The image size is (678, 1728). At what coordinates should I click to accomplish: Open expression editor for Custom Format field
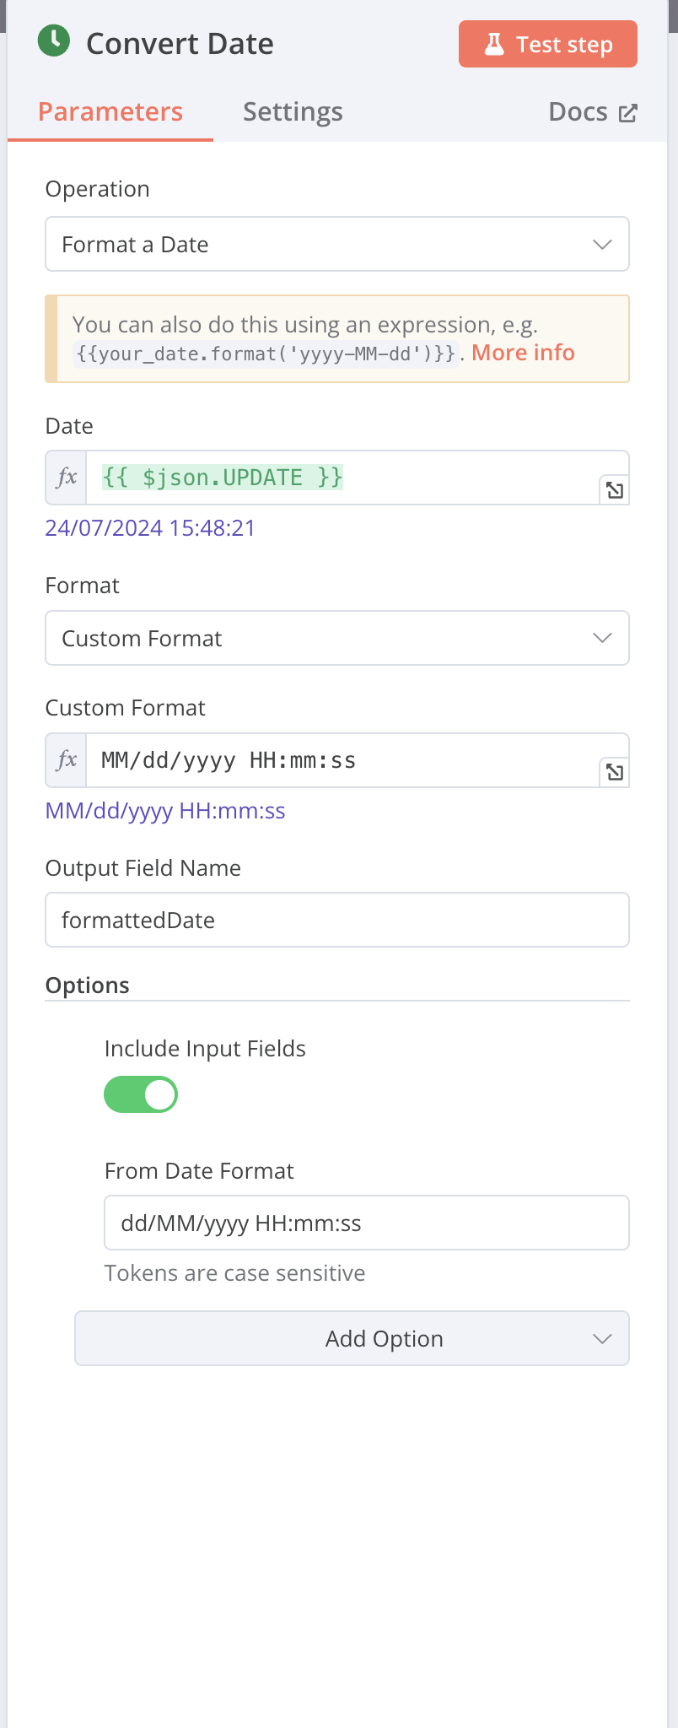(615, 772)
